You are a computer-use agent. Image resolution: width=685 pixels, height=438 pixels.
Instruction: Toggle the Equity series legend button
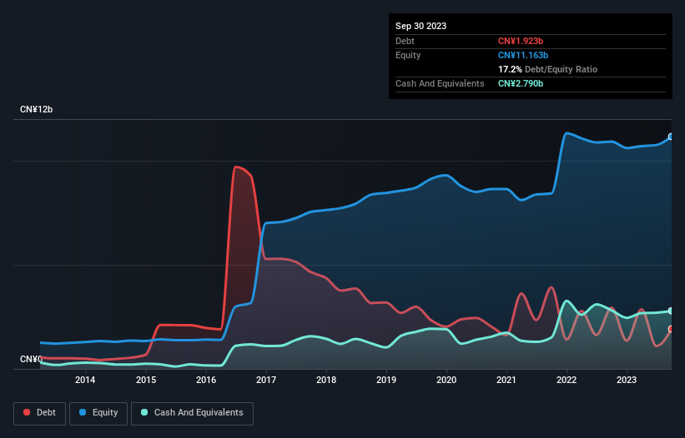click(x=98, y=413)
